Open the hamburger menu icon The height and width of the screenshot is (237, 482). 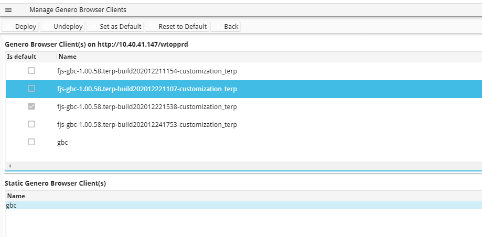(x=8, y=10)
